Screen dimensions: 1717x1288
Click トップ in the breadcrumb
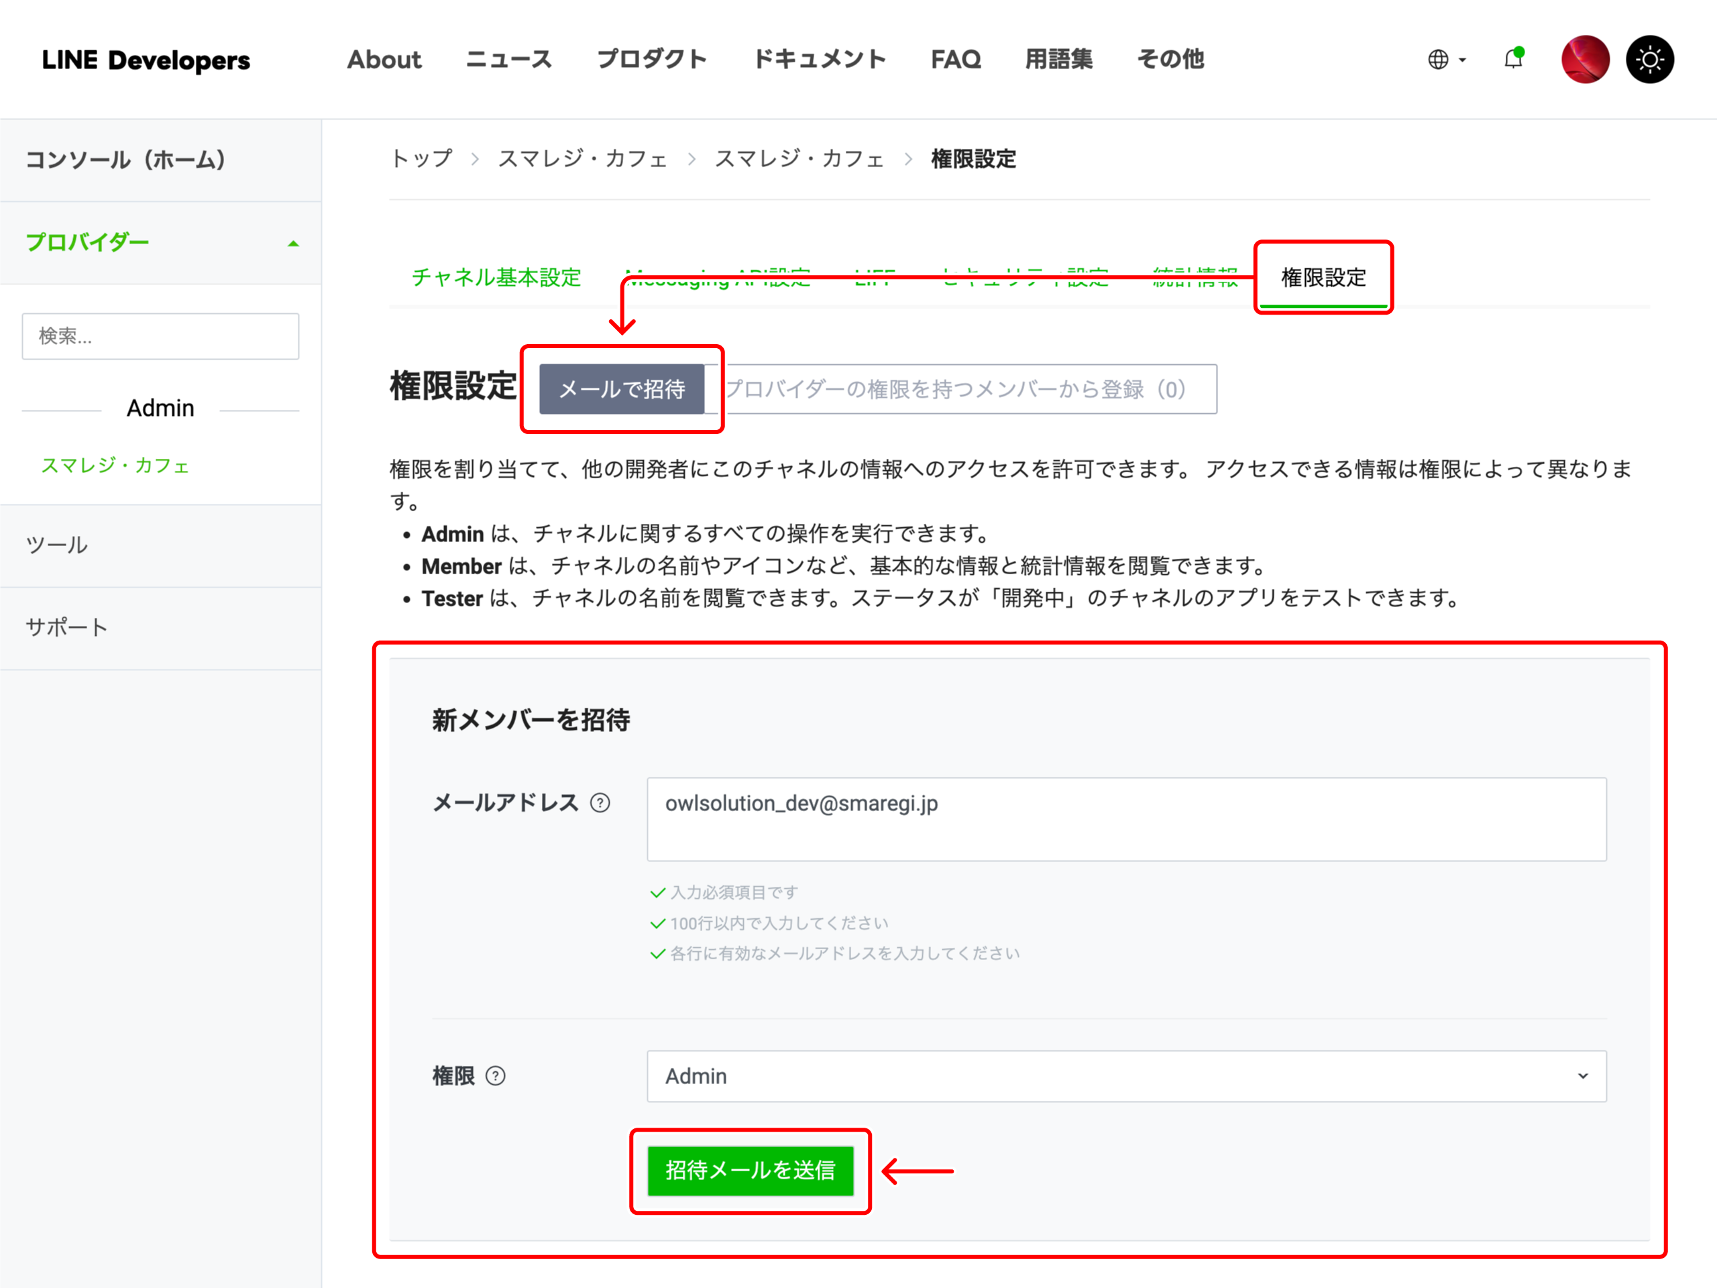click(x=421, y=158)
